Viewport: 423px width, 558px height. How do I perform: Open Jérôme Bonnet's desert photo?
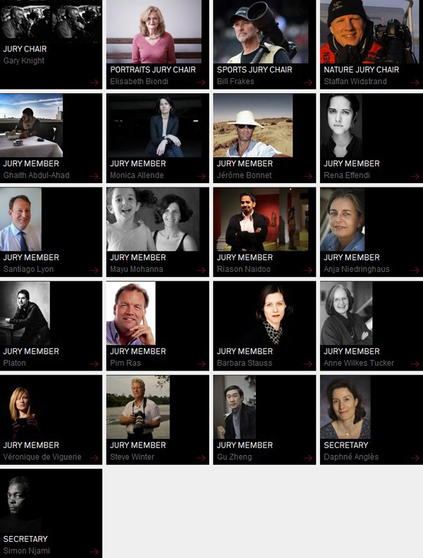click(253, 125)
